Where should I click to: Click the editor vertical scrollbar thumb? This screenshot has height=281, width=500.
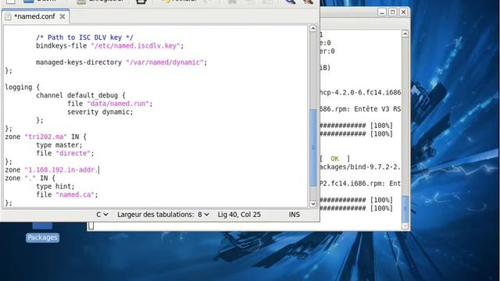pos(312,148)
